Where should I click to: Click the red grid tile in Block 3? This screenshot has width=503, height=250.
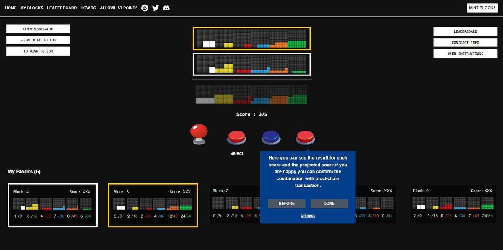click(146, 204)
